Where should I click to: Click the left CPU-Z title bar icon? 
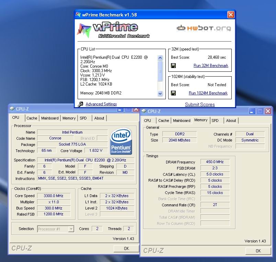coord(12,109)
